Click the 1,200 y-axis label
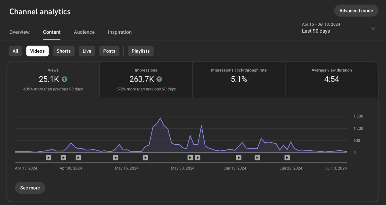The image size is (386, 205). (358, 128)
